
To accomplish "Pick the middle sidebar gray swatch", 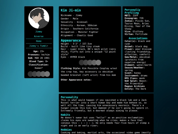I will [x=39, y=74].
